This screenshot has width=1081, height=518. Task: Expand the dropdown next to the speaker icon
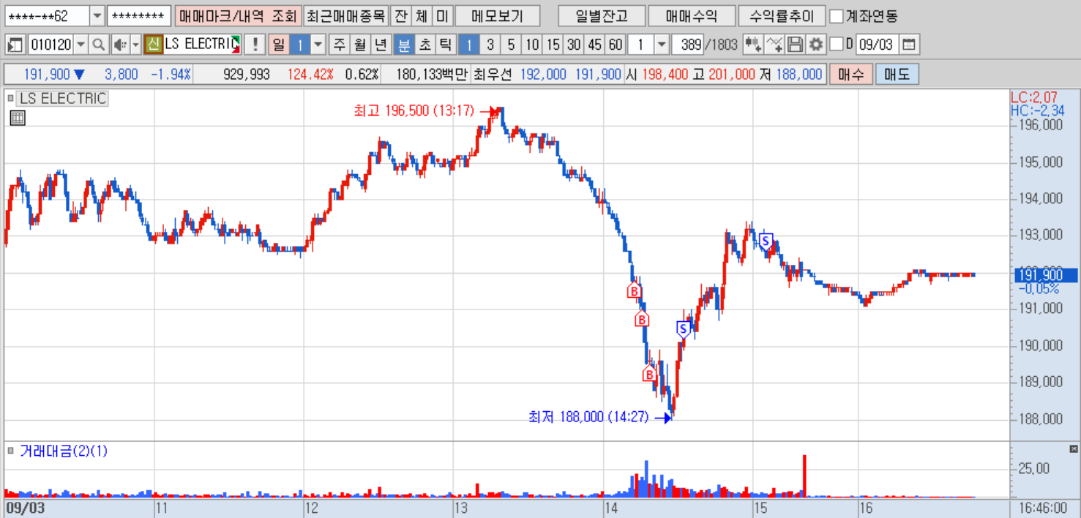135,45
